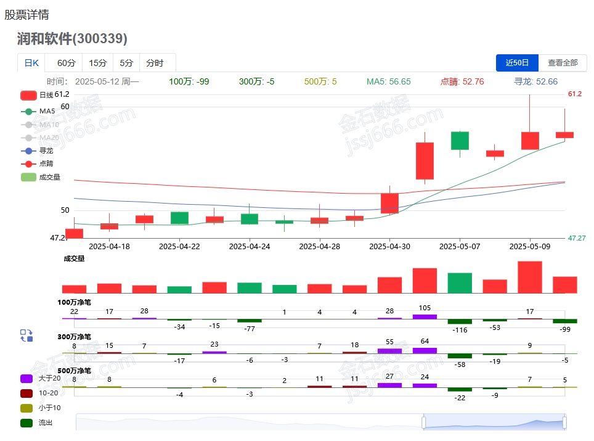Click the green candlestick at 2025-05-07
594x441 pixels.
[x=460, y=141]
